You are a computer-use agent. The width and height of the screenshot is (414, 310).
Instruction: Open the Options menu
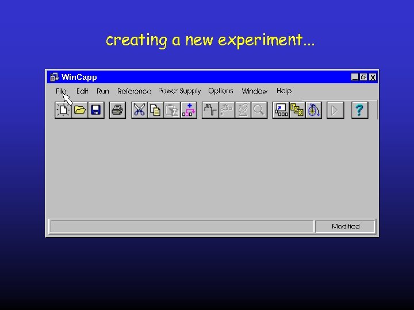coord(221,91)
